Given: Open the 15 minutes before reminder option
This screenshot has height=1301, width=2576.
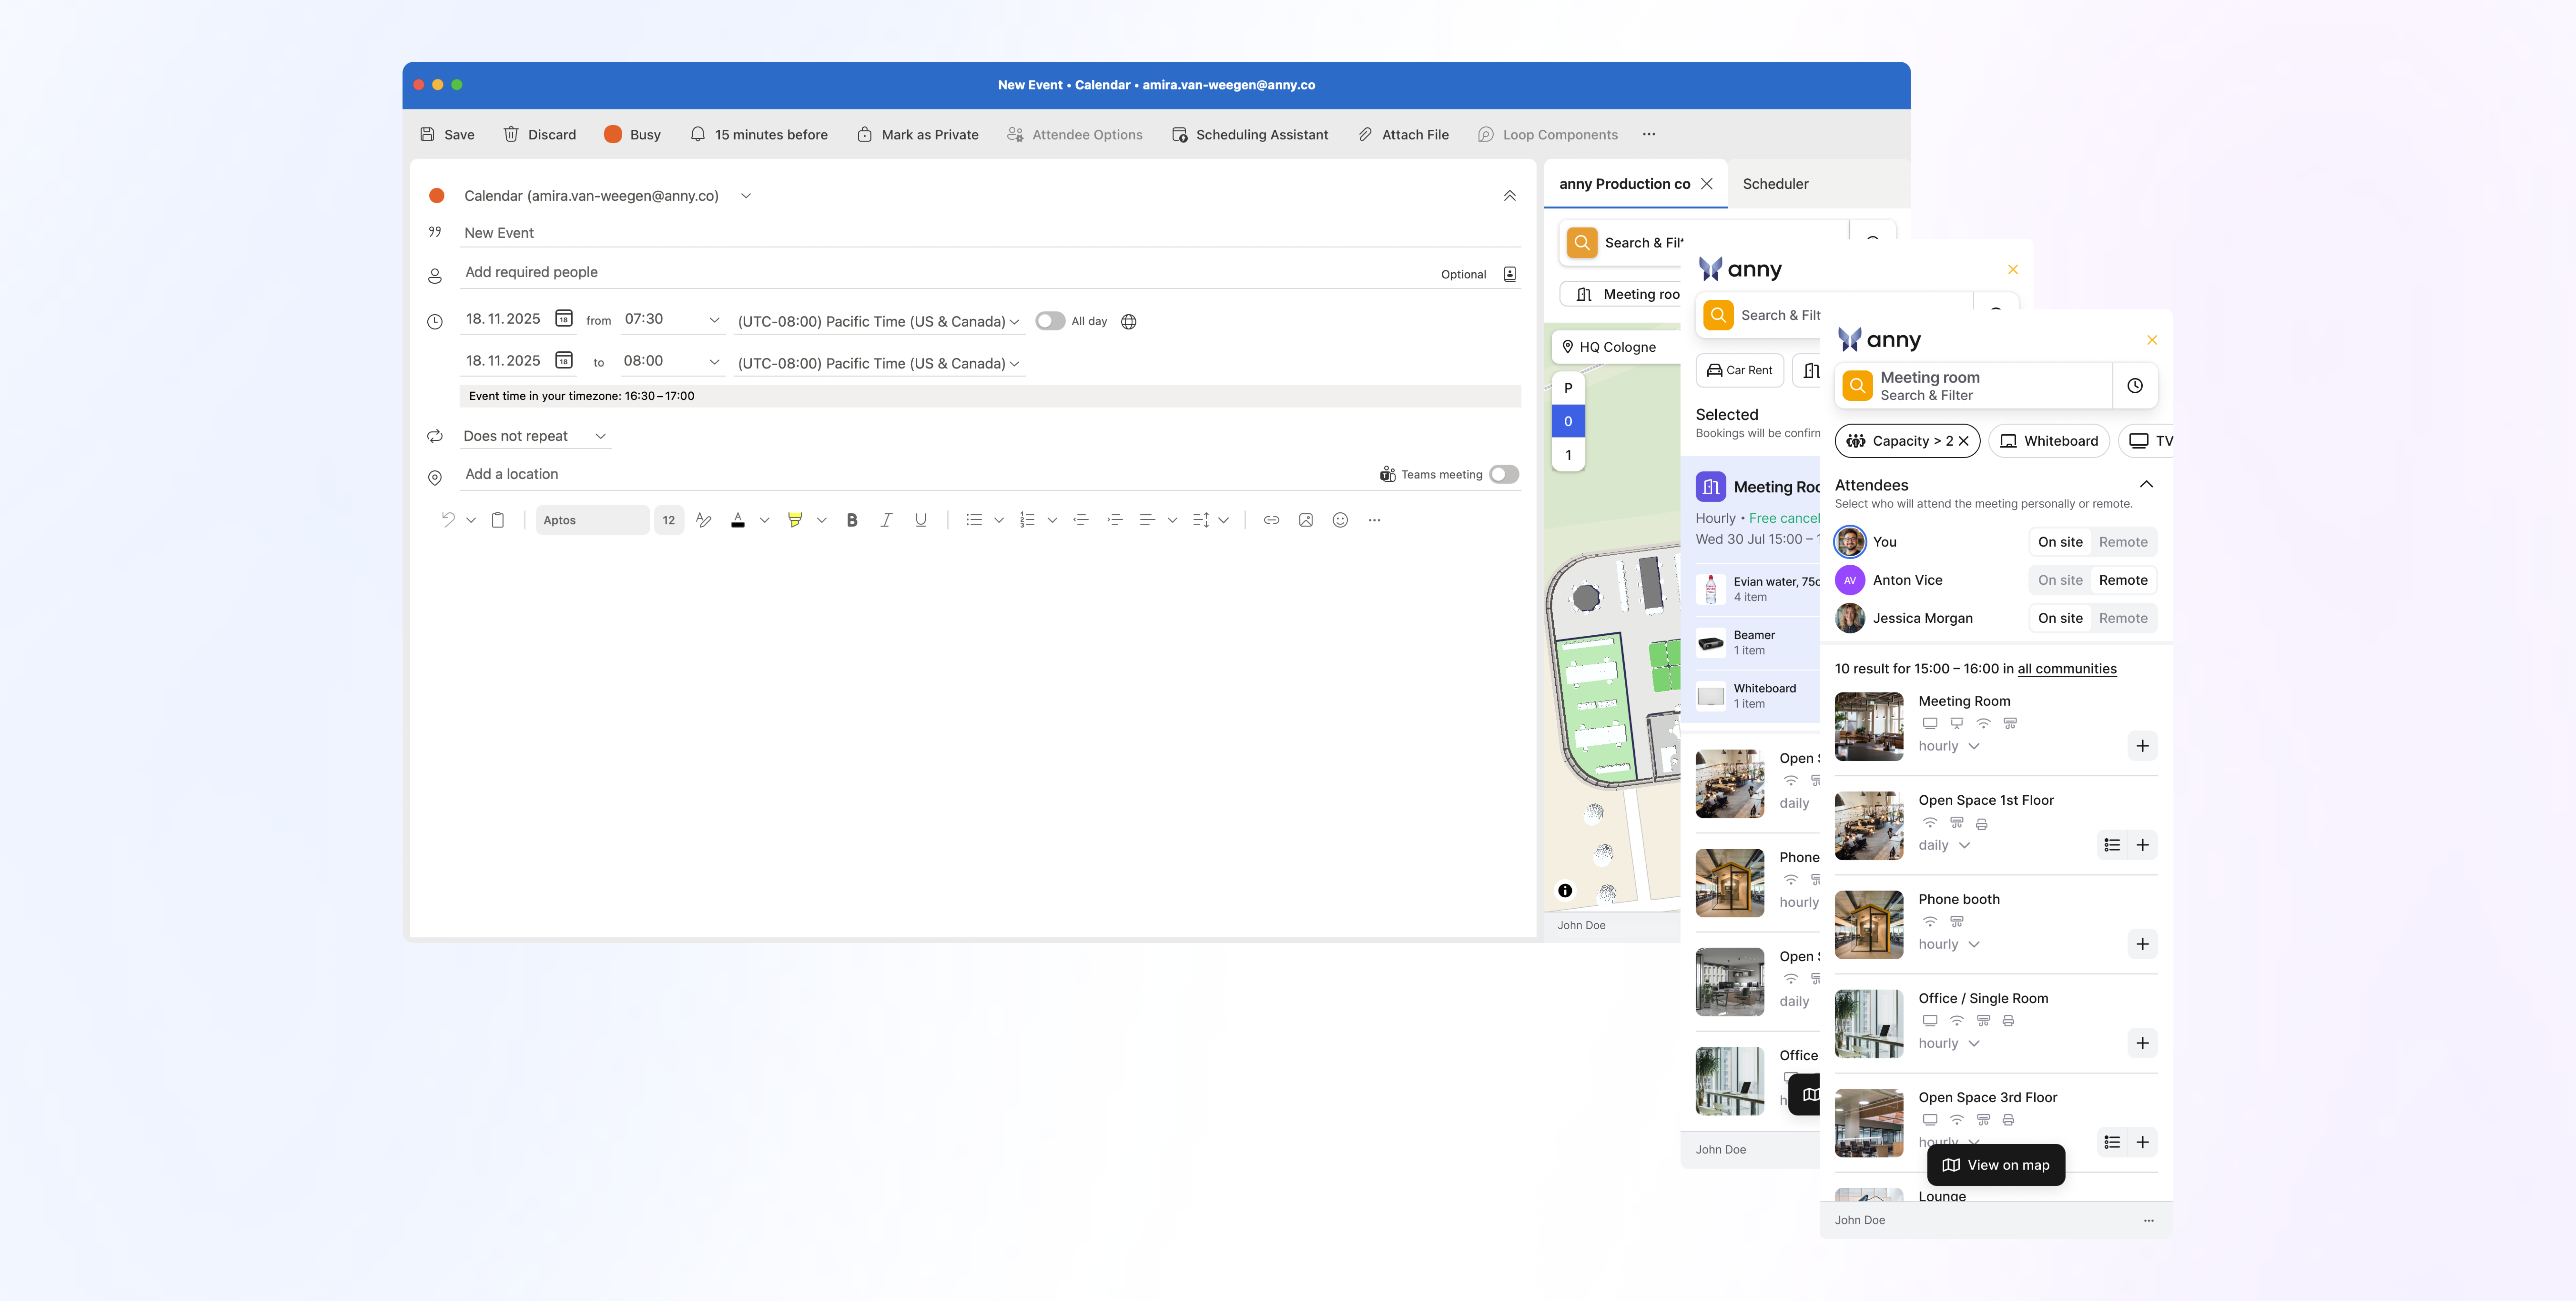Looking at the screenshot, I should [759, 134].
